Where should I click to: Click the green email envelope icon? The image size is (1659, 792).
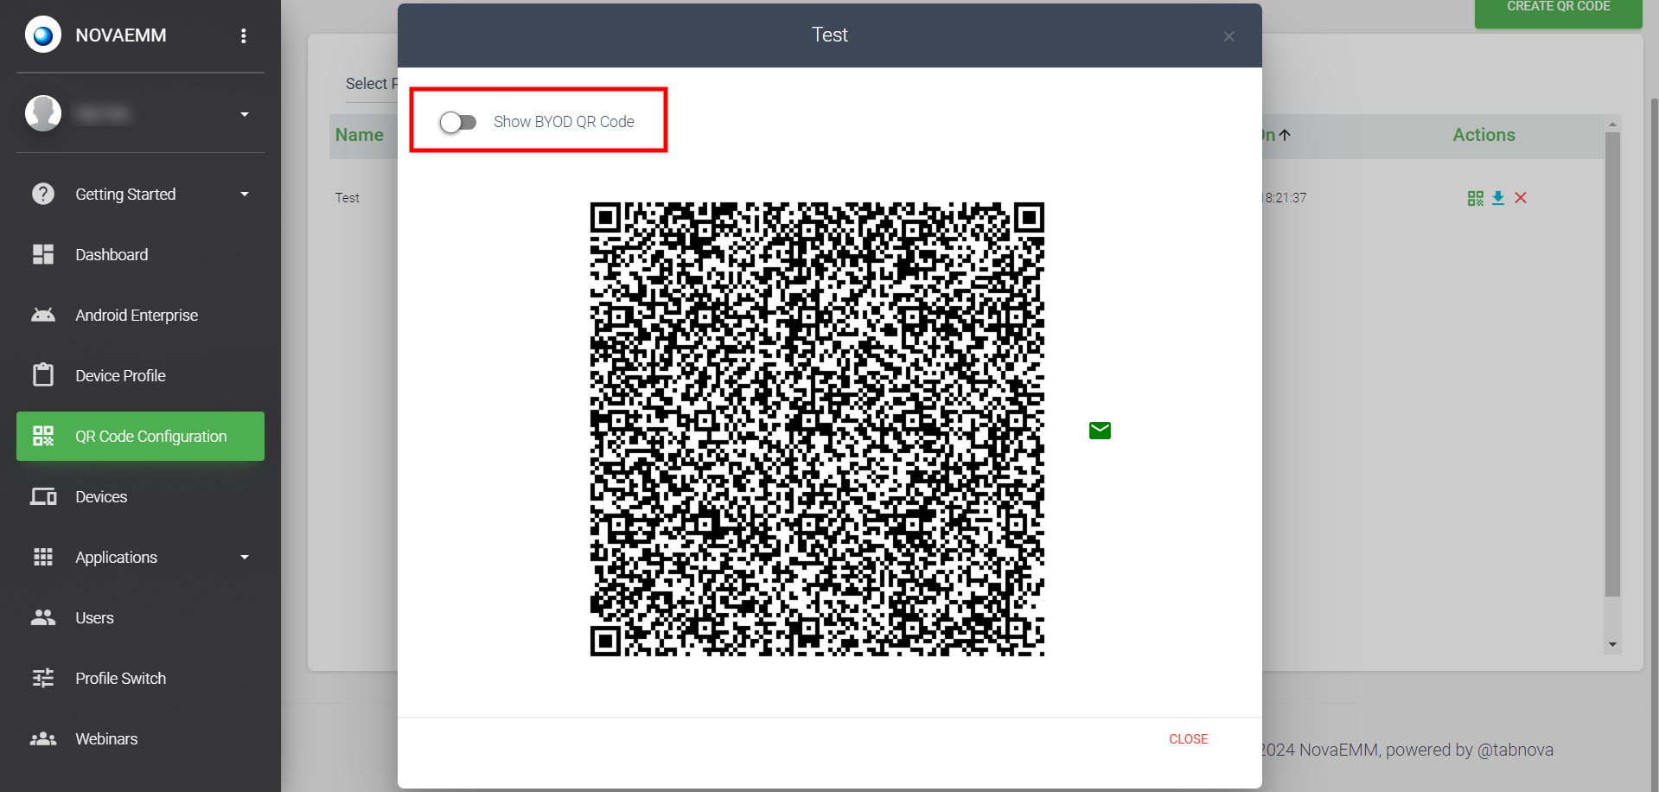tap(1100, 431)
